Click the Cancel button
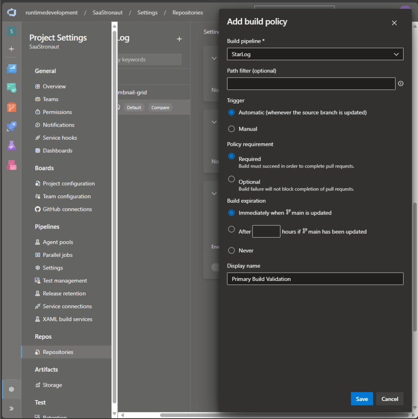The width and height of the screenshot is (418, 419). tap(390, 399)
